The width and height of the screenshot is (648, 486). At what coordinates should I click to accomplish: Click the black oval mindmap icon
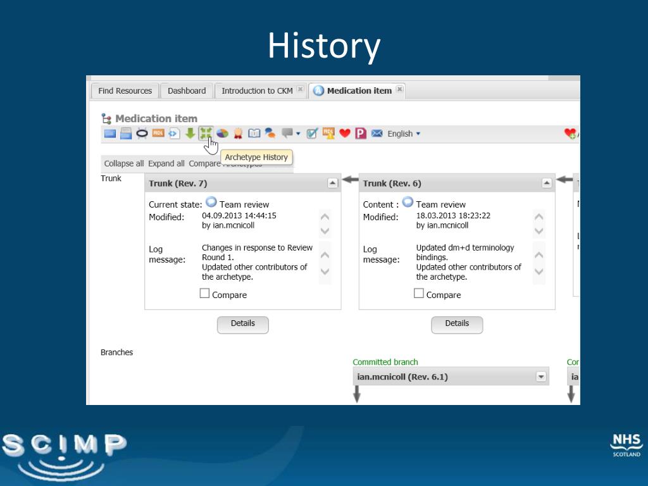tap(142, 134)
